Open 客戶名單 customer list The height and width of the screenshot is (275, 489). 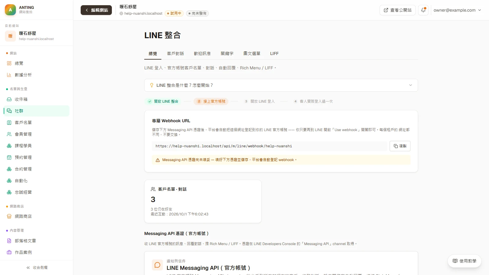pos(36,123)
